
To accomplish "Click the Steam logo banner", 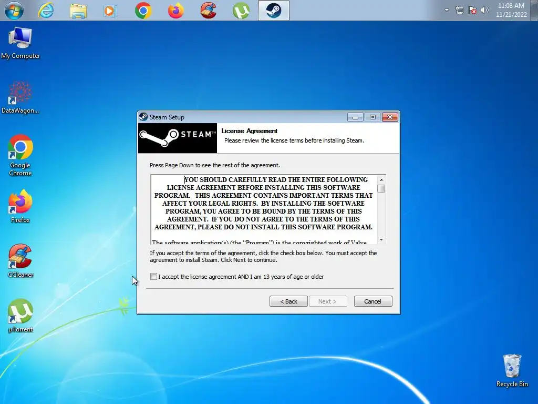I will [178, 138].
